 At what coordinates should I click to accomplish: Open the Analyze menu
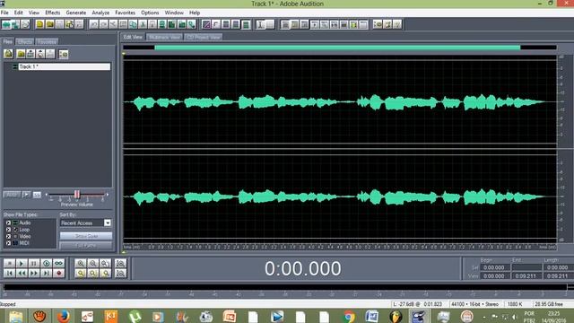[100, 13]
